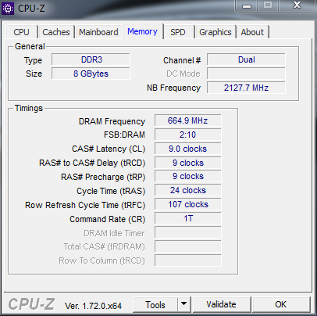Open the Graphics tab
Image resolution: width=317 pixels, height=316 pixels.
point(215,32)
